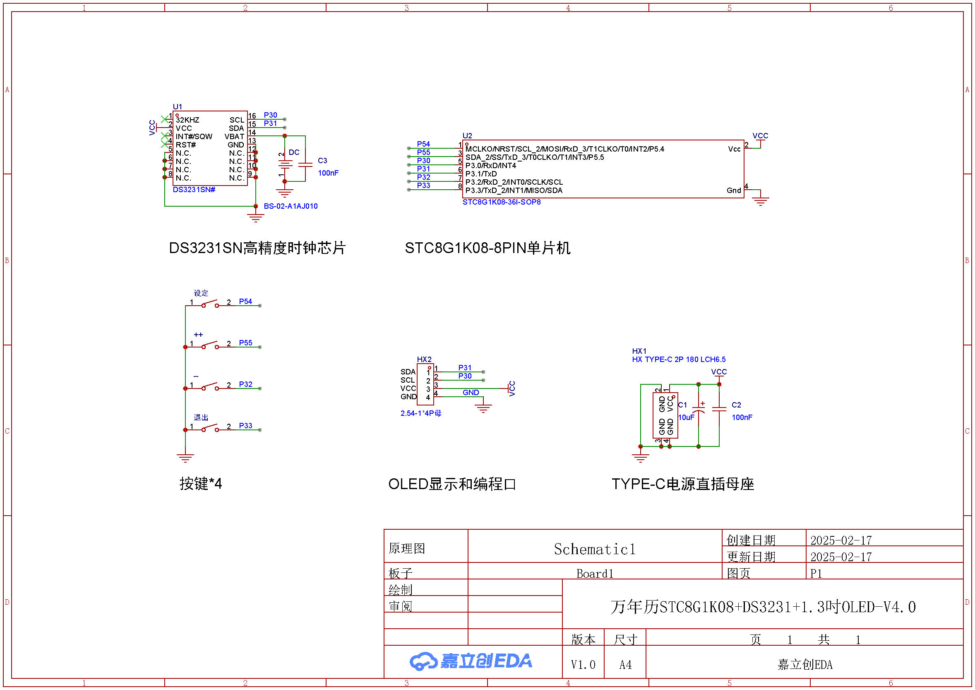Click the 创建日期 value 2025-02-17
Image resolution: width=975 pixels, height=690 pixels.
tap(841, 540)
